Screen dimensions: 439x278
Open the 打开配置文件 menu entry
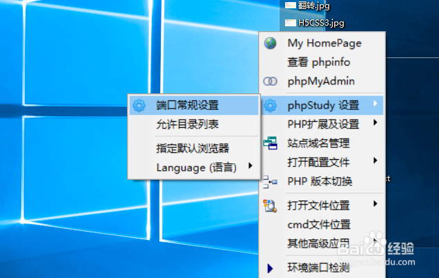322,162
